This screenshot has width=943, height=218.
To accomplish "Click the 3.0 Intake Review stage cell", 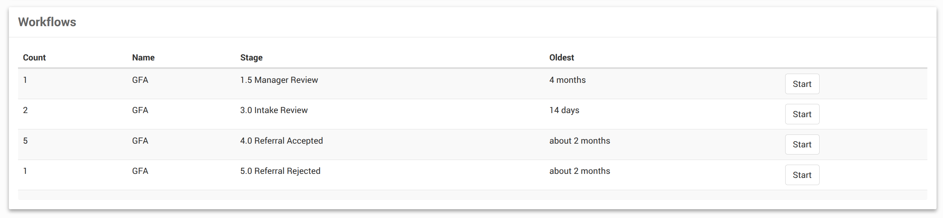I will (274, 110).
